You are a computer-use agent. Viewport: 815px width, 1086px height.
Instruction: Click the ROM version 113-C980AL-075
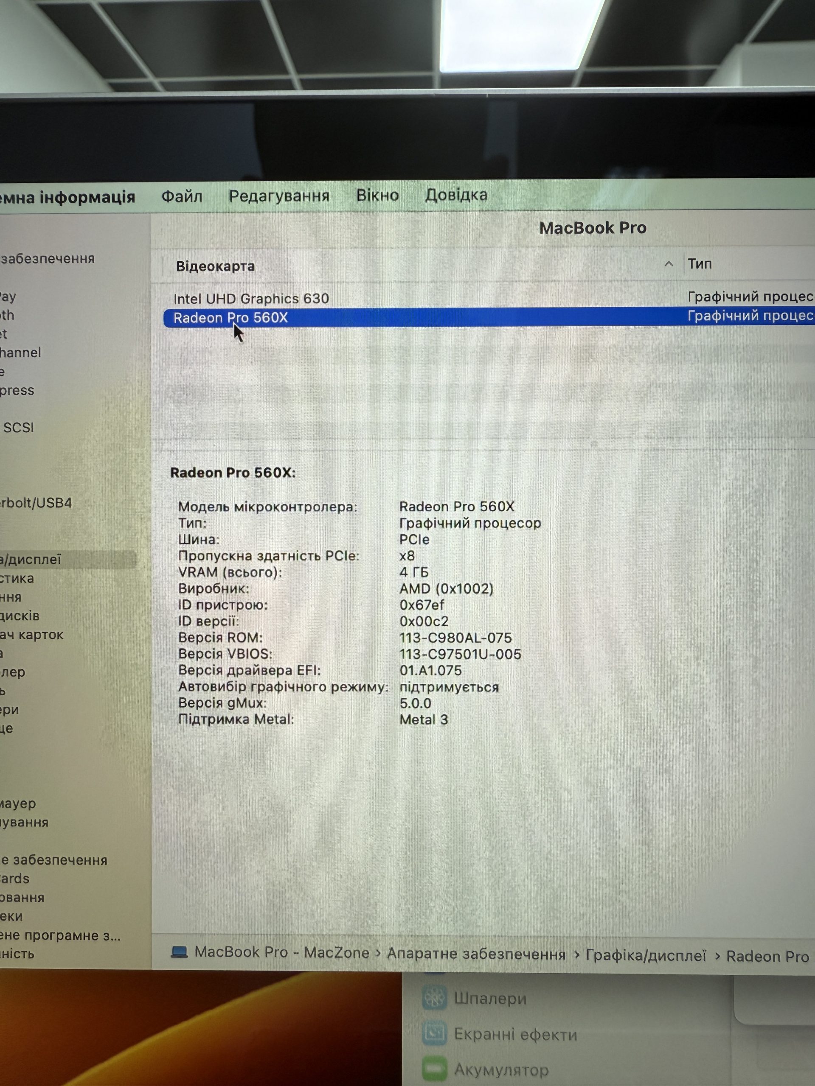tap(455, 637)
